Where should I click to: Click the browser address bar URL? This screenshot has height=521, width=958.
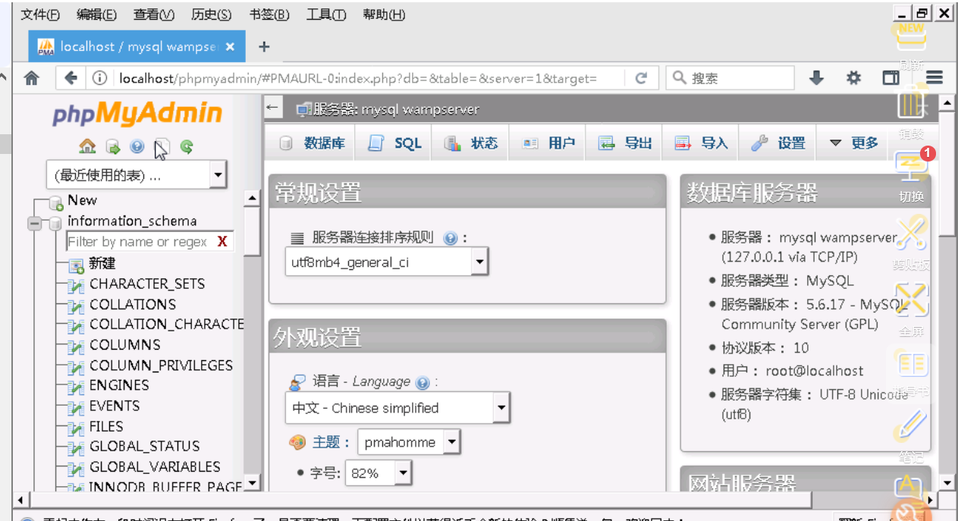[357, 78]
